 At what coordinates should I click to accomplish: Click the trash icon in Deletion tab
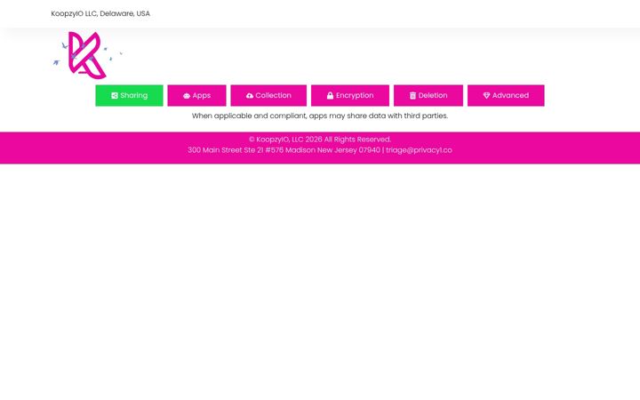[x=412, y=95]
